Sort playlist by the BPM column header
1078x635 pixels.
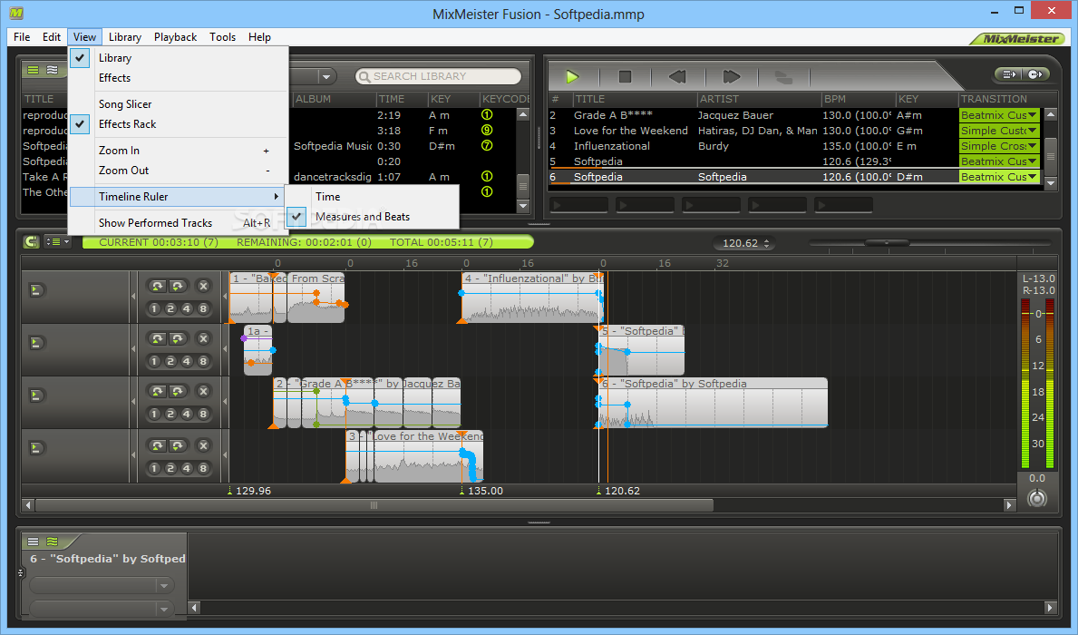pyautogui.click(x=858, y=99)
